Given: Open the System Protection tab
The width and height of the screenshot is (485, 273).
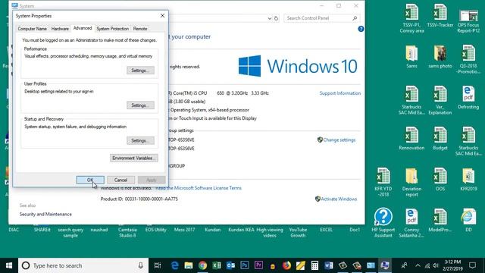Looking at the screenshot, I should point(113,29).
